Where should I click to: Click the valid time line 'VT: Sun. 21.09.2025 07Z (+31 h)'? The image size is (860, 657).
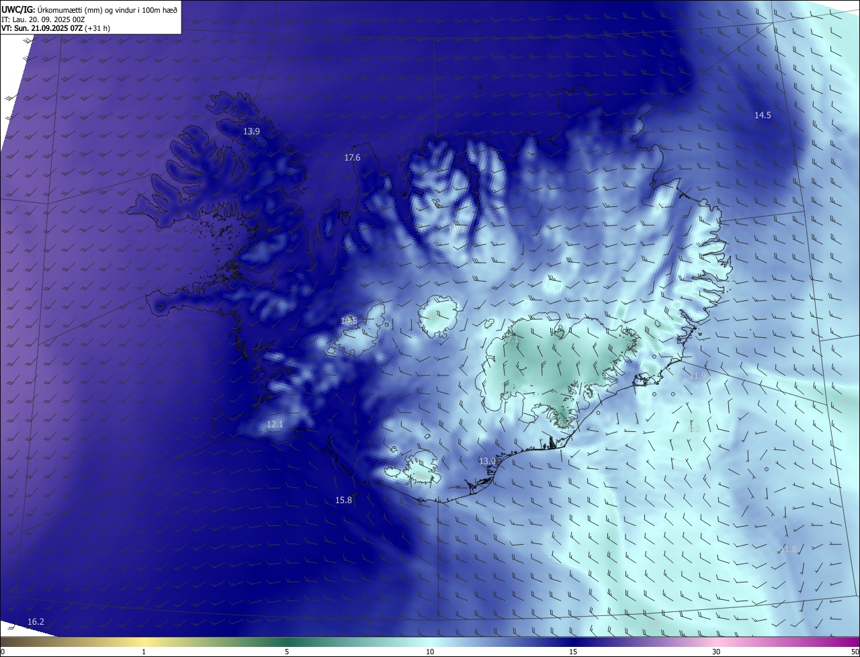56,28
